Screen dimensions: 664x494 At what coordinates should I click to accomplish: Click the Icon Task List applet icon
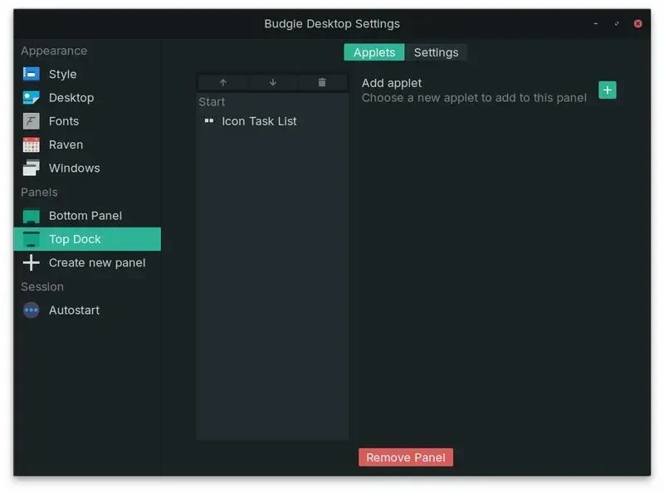[209, 121]
